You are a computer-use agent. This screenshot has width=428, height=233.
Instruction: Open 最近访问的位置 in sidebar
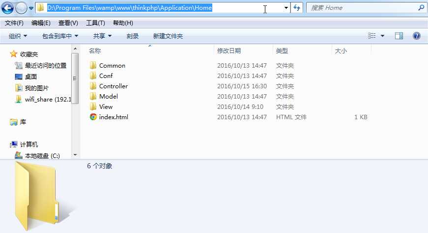(x=46, y=66)
